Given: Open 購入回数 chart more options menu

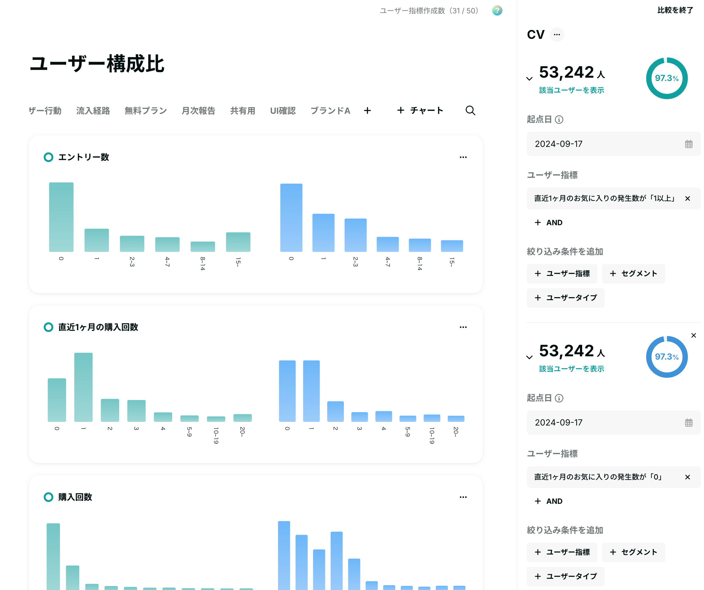Looking at the screenshot, I should point(463,497).
